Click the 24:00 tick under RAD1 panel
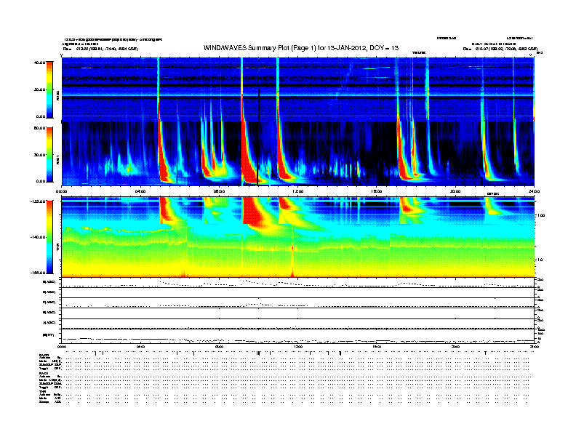This screenshot has height=445, width=576. click(534, 191)
